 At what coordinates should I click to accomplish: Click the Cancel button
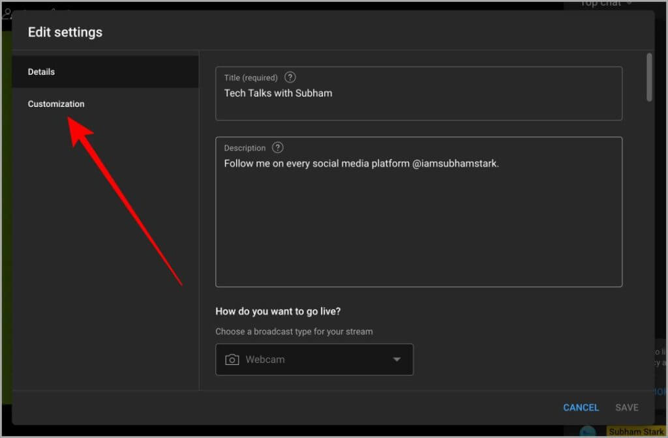click(x=581, y=407)
